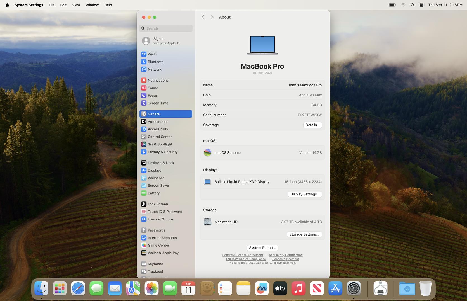Open Siri & Spotlight settings
This screenshot has width=467, height=301.
click(165, 144)
